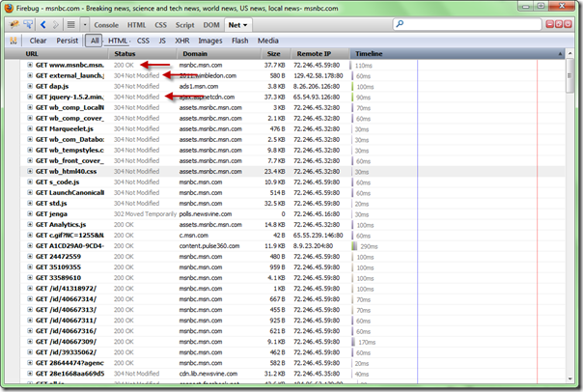The width and height of the screenshot is (583, 392).
Task: Click the break-on-XHR pause icon beside Clear
Action: tap(14, 41)
